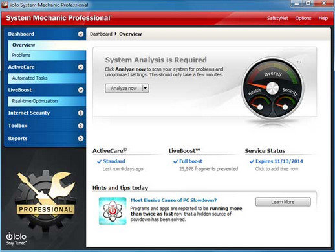Screen dimensions: 335x252
Task: Click the Health mini gauge
Action: tap(259, 104)
